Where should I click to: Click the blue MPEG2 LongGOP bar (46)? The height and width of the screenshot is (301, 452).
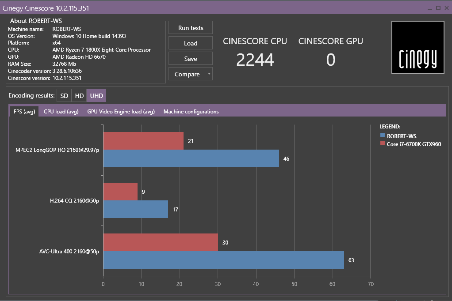point(191,158)
